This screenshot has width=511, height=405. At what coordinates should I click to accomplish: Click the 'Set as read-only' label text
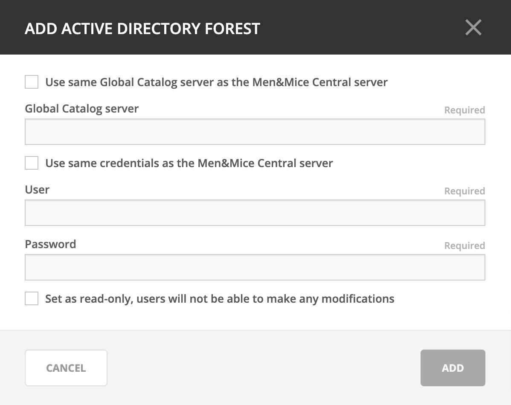[220, 298]
